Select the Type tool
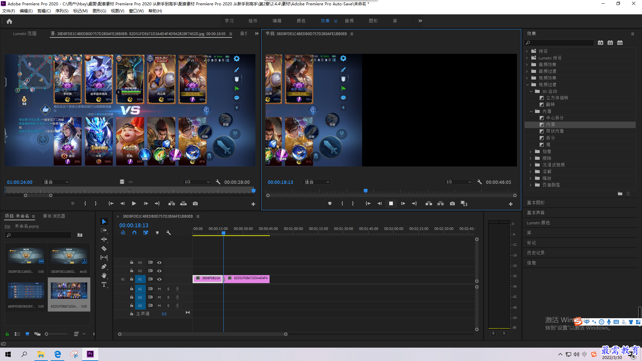Viewport: 642px width, 361px height. click(104, 284)
